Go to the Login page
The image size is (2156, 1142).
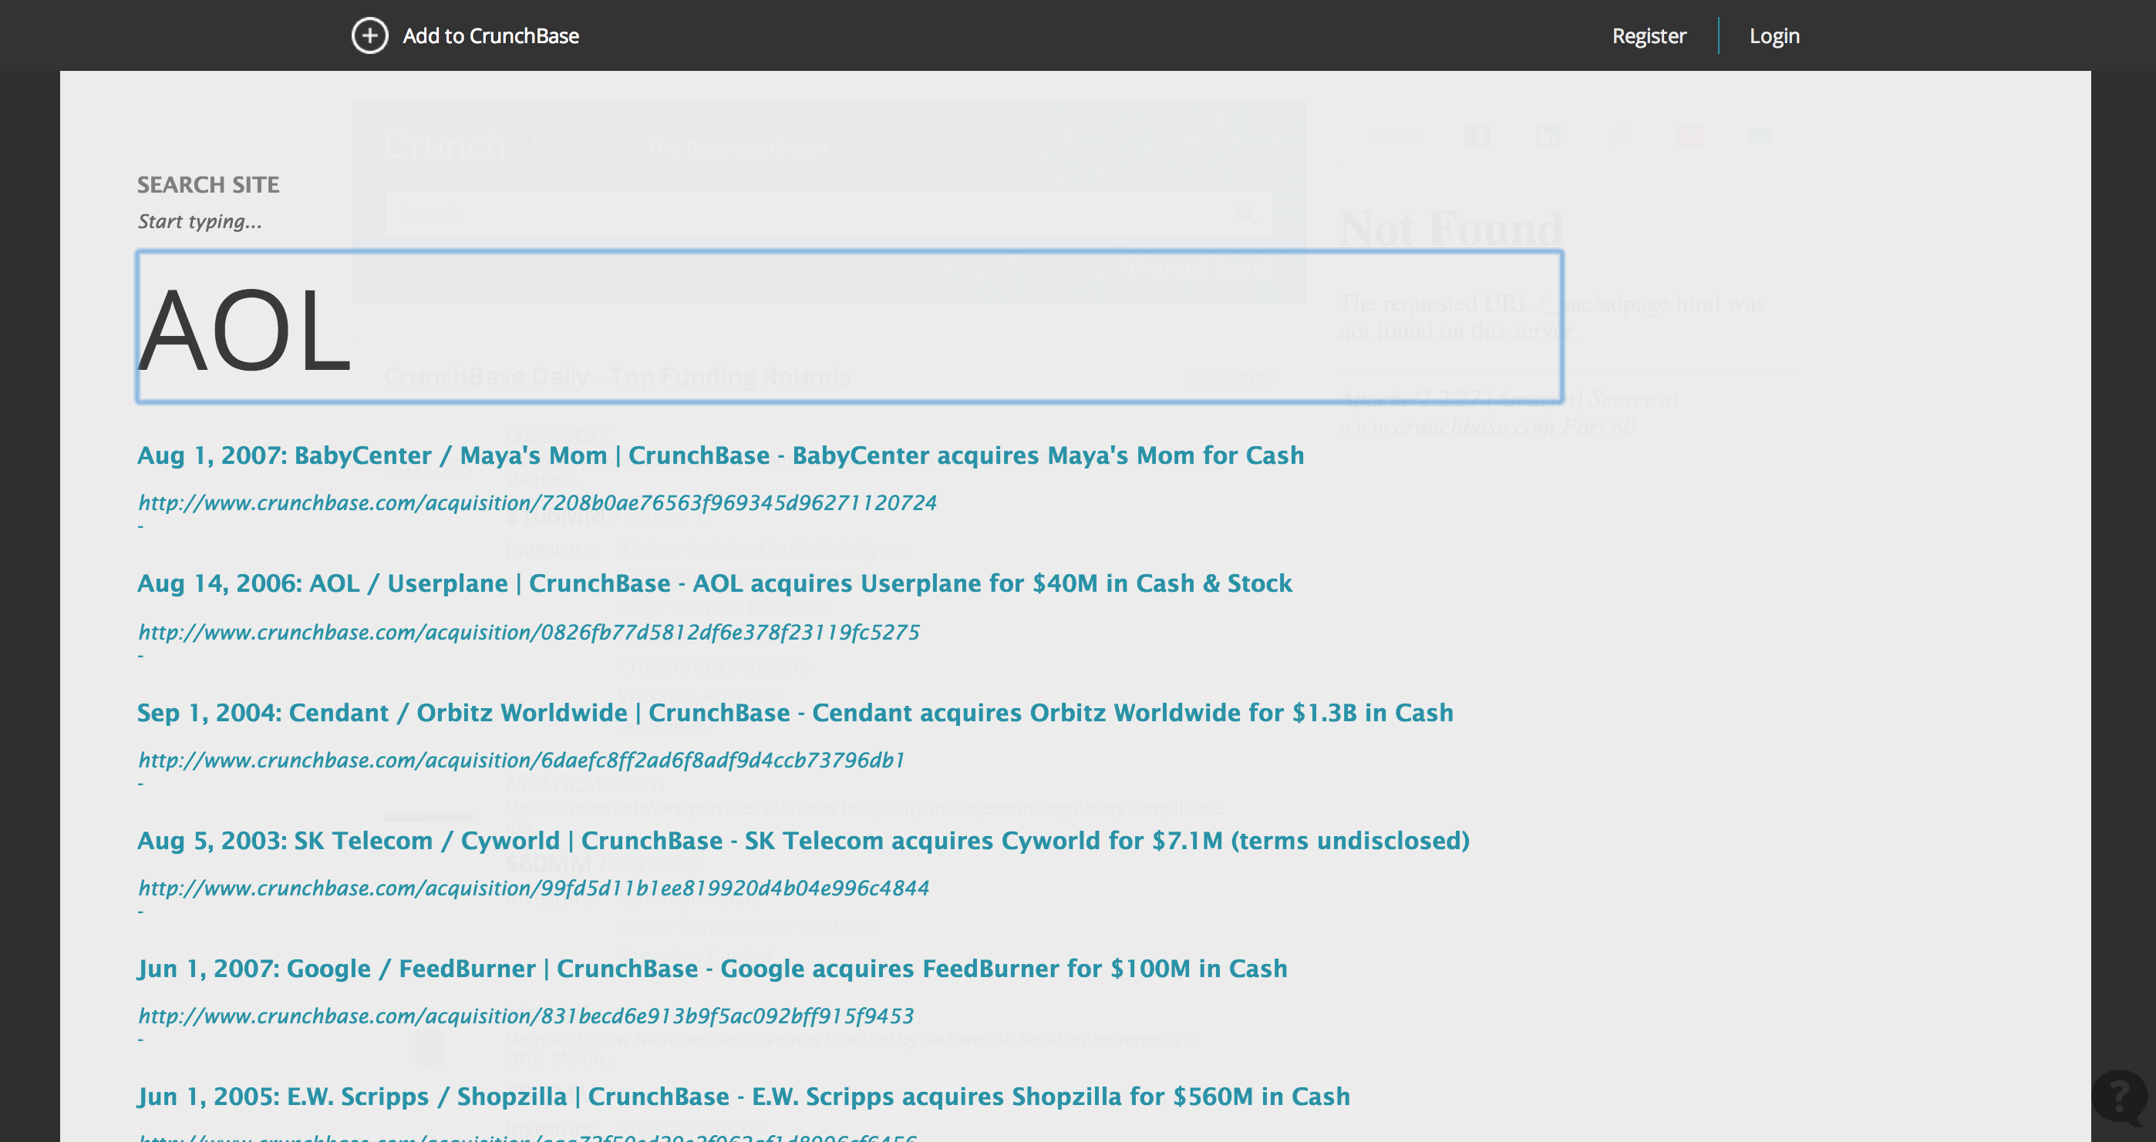point(1774,36)
